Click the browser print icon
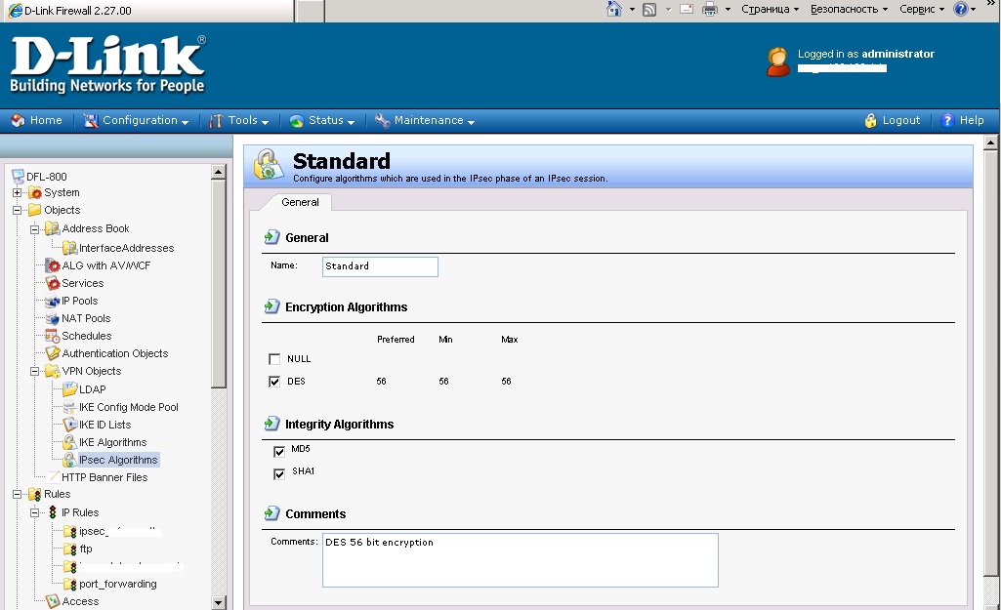1001x610 pixels. [710, 9]
